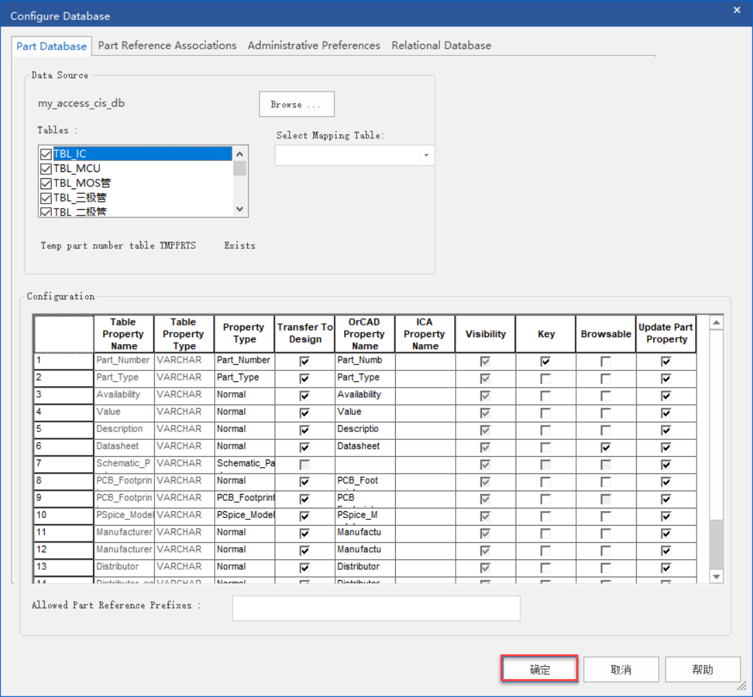
Task: Click the Allowed Part Reference Prefixes field
Action: tap(376, 608)
